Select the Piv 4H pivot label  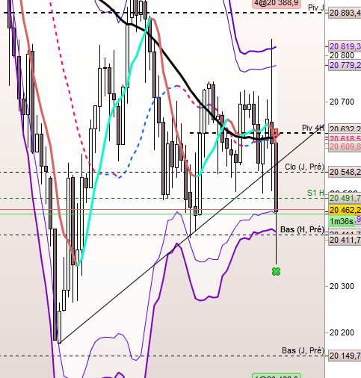[x=313, y=128]
